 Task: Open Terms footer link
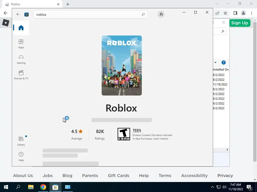pyautogui.click(x=165, y=175)
